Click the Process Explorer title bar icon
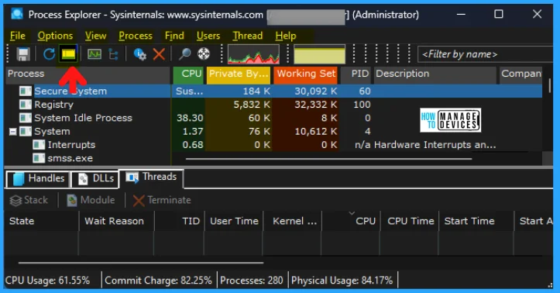The height and width of the screenshot is (293, 560). coord(17,14)
